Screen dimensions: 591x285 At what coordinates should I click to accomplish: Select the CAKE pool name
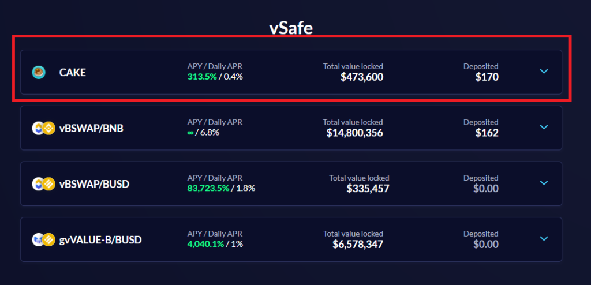tap(73, 72)
